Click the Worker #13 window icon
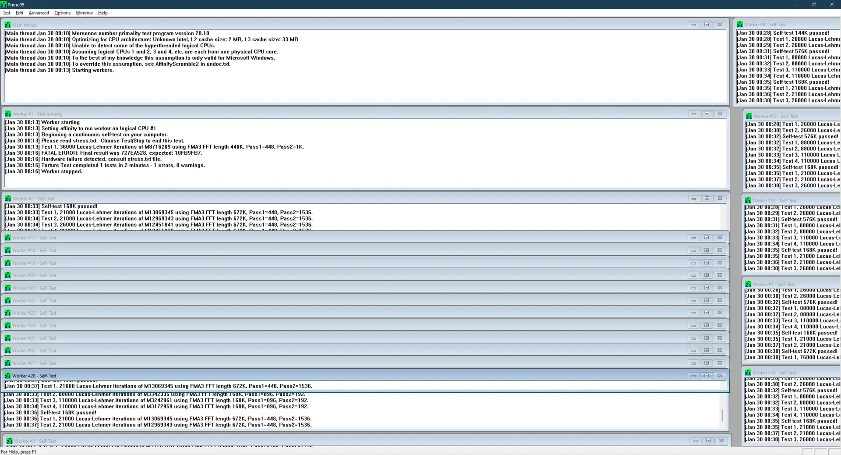This screenshot has width=841, height=455. pyautogui.click(x=748, y=200)
